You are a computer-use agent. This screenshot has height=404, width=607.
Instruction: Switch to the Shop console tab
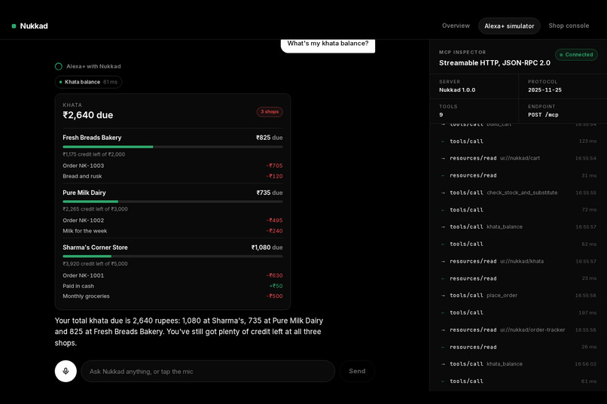coord(569,26)
